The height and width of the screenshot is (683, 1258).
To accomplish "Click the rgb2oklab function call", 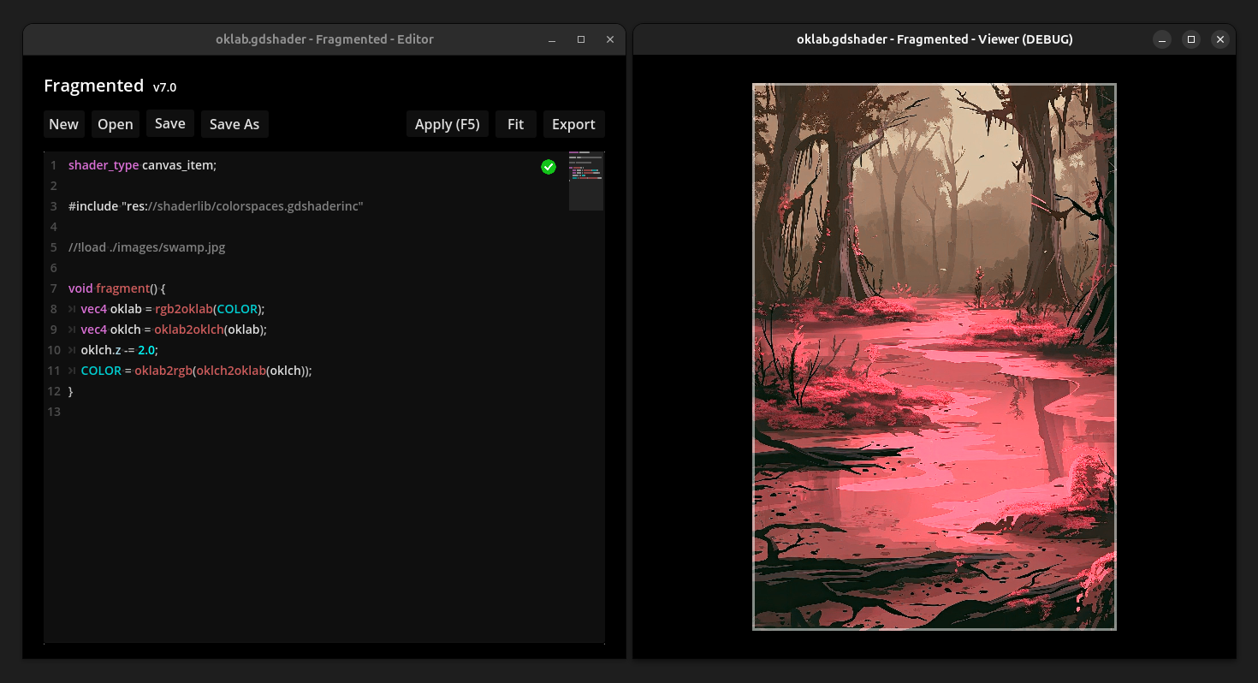I will (x=183, y=308).
